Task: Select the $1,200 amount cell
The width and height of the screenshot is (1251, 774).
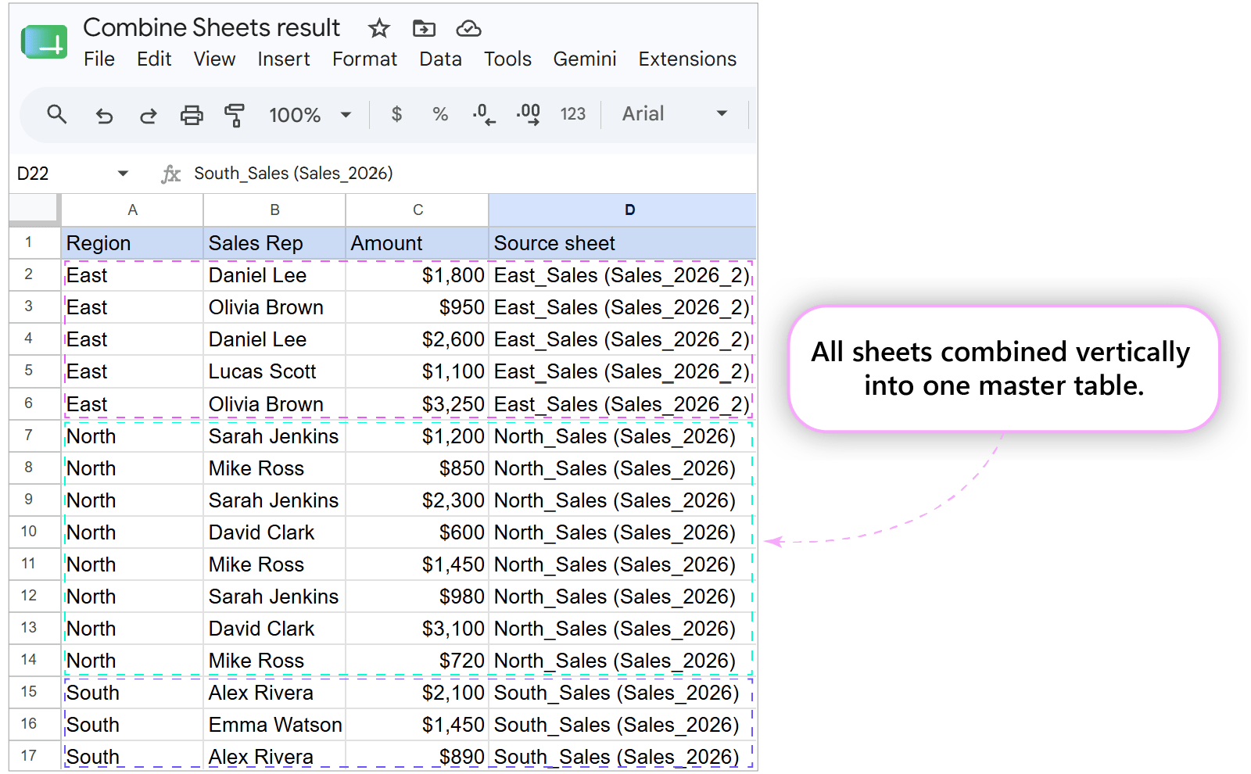Action: point(418,436)
